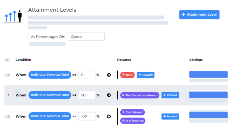
Task: Edit the 50 percent threshold field
Action: click(86, 95)
